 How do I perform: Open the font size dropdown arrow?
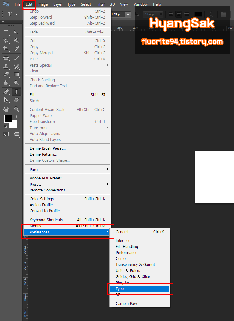tap(128, 14)
